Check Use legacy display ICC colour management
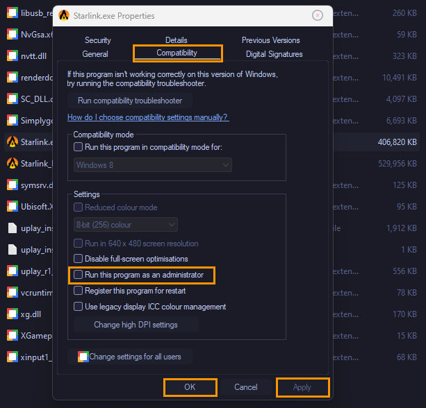The width and height of the screenshot is (426, 408). (x=79, y=307)
